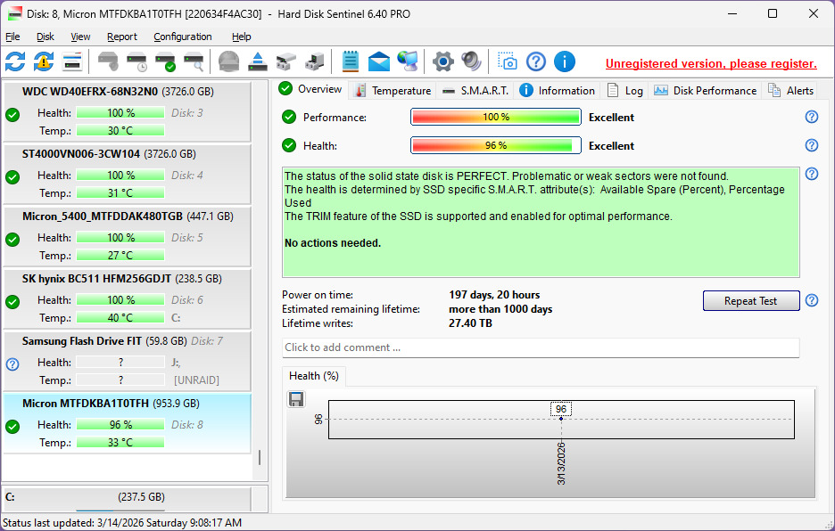Open the View menu

click(x=80, y=37)
